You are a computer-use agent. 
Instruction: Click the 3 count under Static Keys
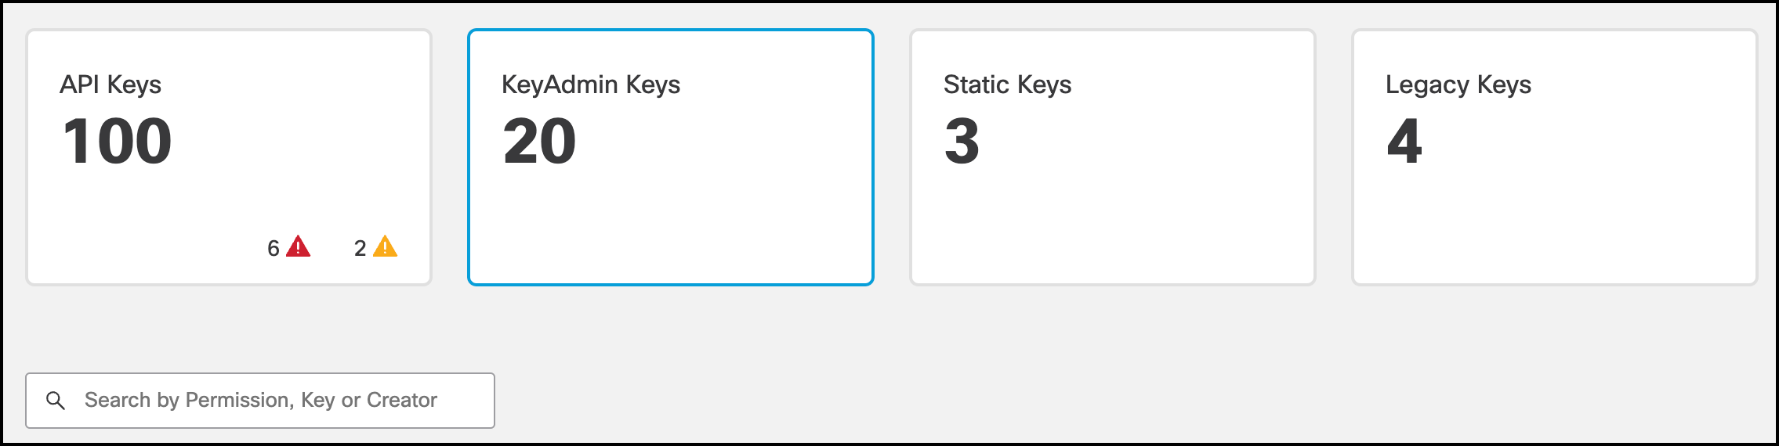962,142
